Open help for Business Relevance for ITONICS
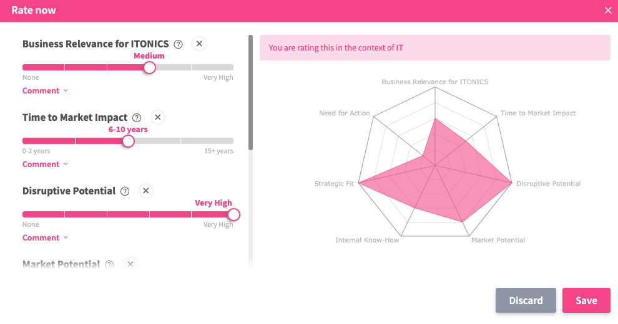The image size is (618, 324). point(179,44)
